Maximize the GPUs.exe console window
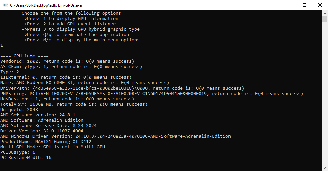 305,5
